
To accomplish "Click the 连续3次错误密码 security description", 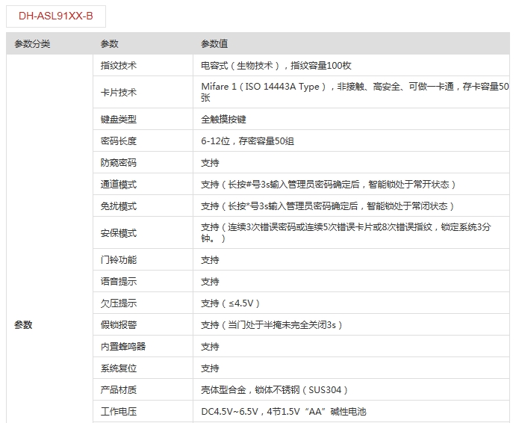I will click(x=346, y=232).
